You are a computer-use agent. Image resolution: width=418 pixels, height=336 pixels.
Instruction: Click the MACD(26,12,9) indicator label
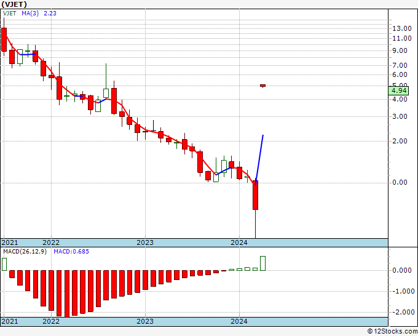25,252
